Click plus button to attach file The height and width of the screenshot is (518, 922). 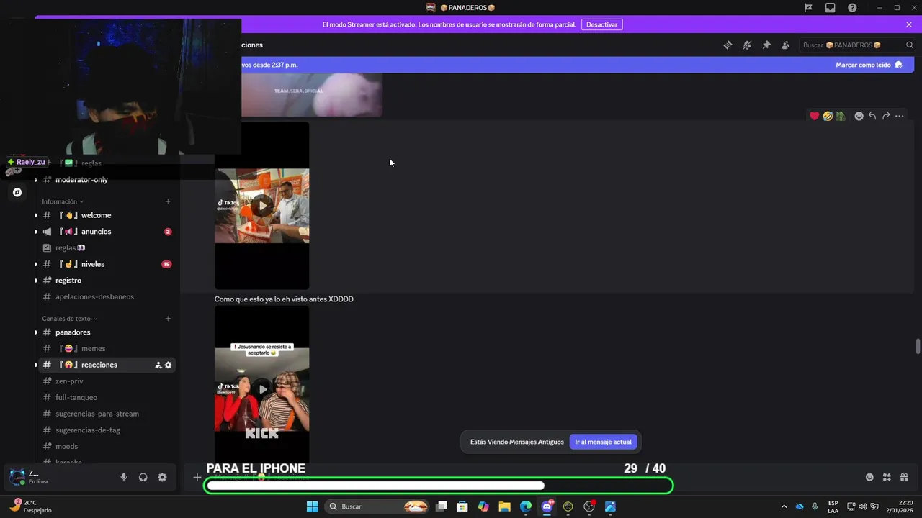click(x=197, y=477)
